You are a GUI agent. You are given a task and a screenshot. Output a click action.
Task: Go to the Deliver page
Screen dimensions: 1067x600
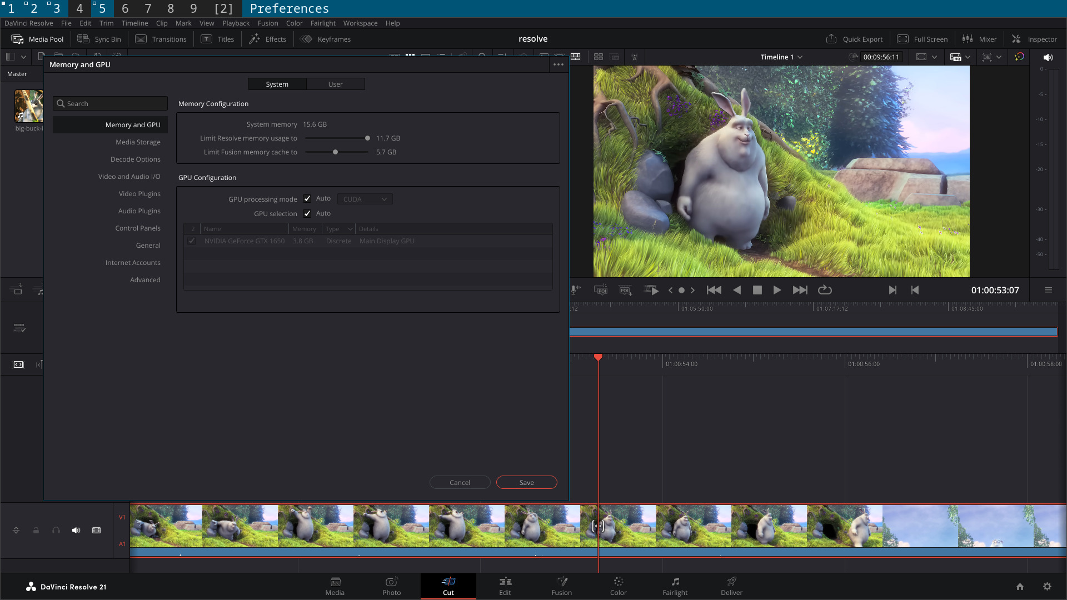(731, 586)
